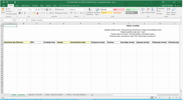Align text to the left
This screenshot has width=183, height=100.
pyautogui.click(x=42, y=13)
